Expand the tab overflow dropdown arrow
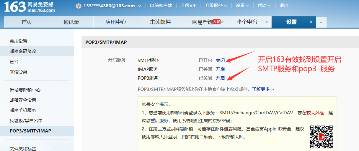Image resolution: width=359 pixels, height=151 pixels. click(321, 22)
